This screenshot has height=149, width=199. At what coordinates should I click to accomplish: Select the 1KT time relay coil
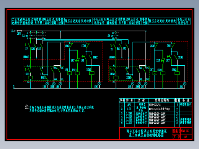[69, 73]
